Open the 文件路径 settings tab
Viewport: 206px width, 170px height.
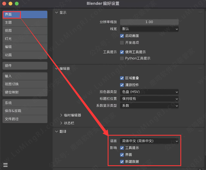pyautogui.click(x=25, y=119)
